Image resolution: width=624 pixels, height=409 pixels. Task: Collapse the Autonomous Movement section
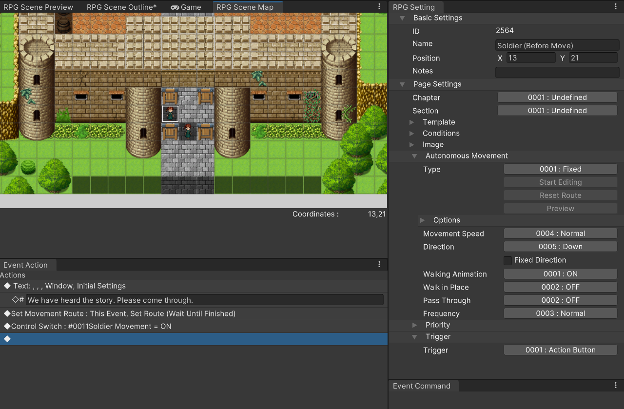pyautogui.click(x=414, y=156)
